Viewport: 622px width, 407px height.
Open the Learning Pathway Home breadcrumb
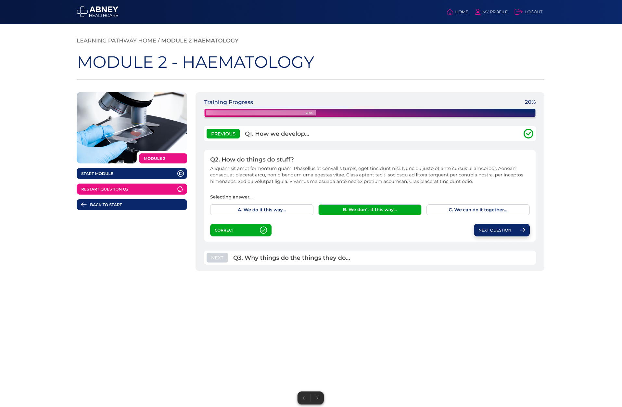(x=116, y=41)
